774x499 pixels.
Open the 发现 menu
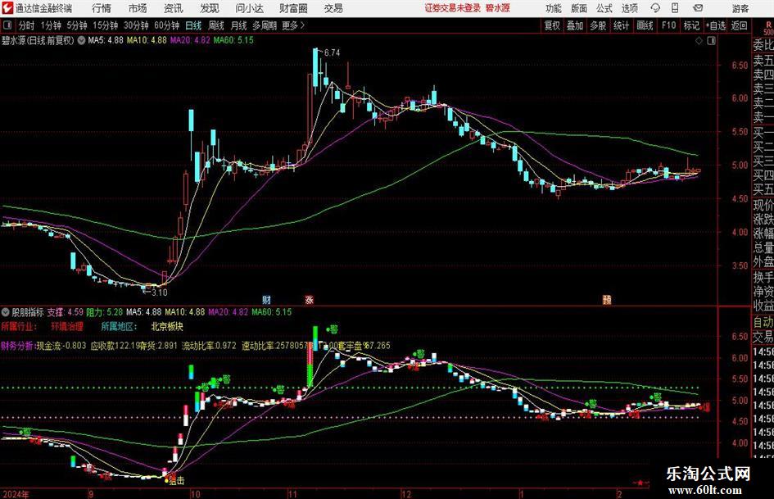(210, 8)
